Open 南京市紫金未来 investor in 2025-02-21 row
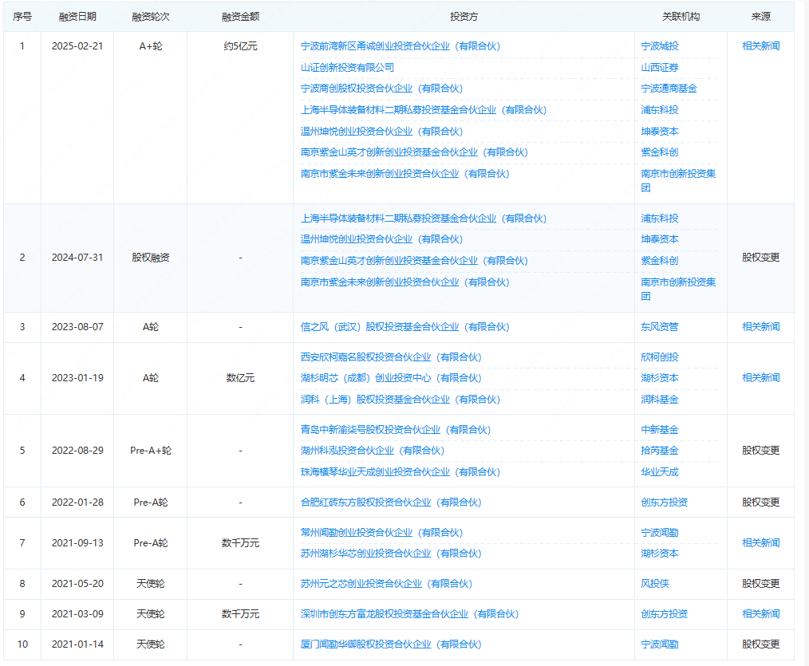The width and height of the screenshot is (809, 666). coord(405,174)
